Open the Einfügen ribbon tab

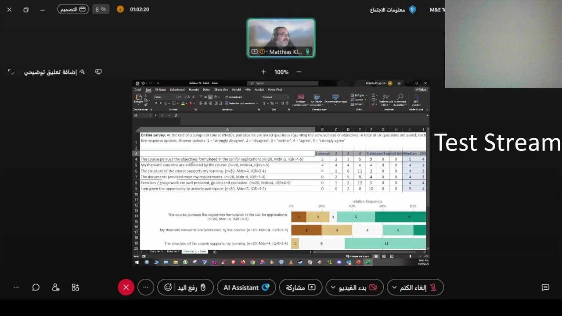click(x=160, y=90)
